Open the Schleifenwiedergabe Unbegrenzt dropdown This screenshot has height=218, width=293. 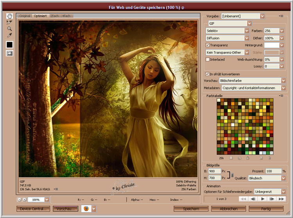coord(284,191)
